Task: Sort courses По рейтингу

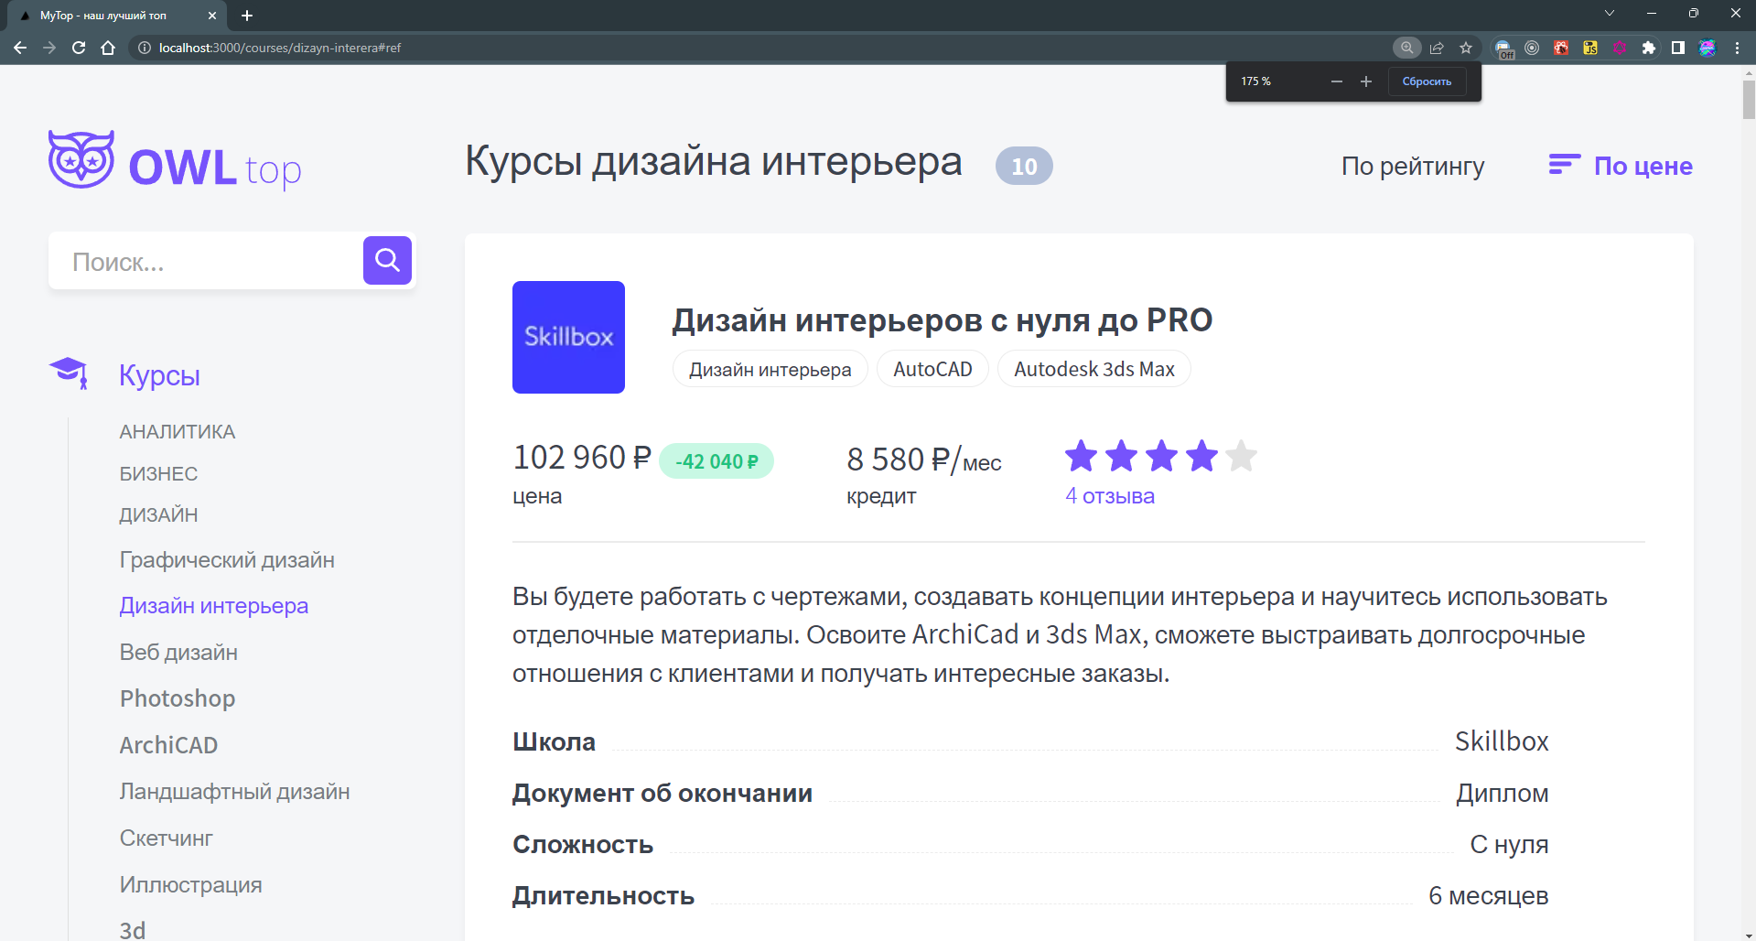Action: 1413,166
